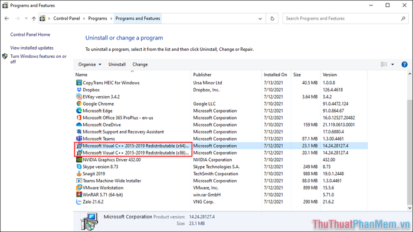The width and height of the screenshot is (413, 232).
Task: Click the 91.0.4472.124 version value
Action: [x=336, y=104]
